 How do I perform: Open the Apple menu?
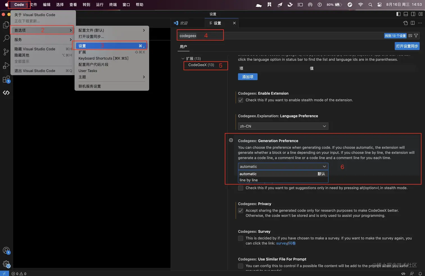pos(6,4)
